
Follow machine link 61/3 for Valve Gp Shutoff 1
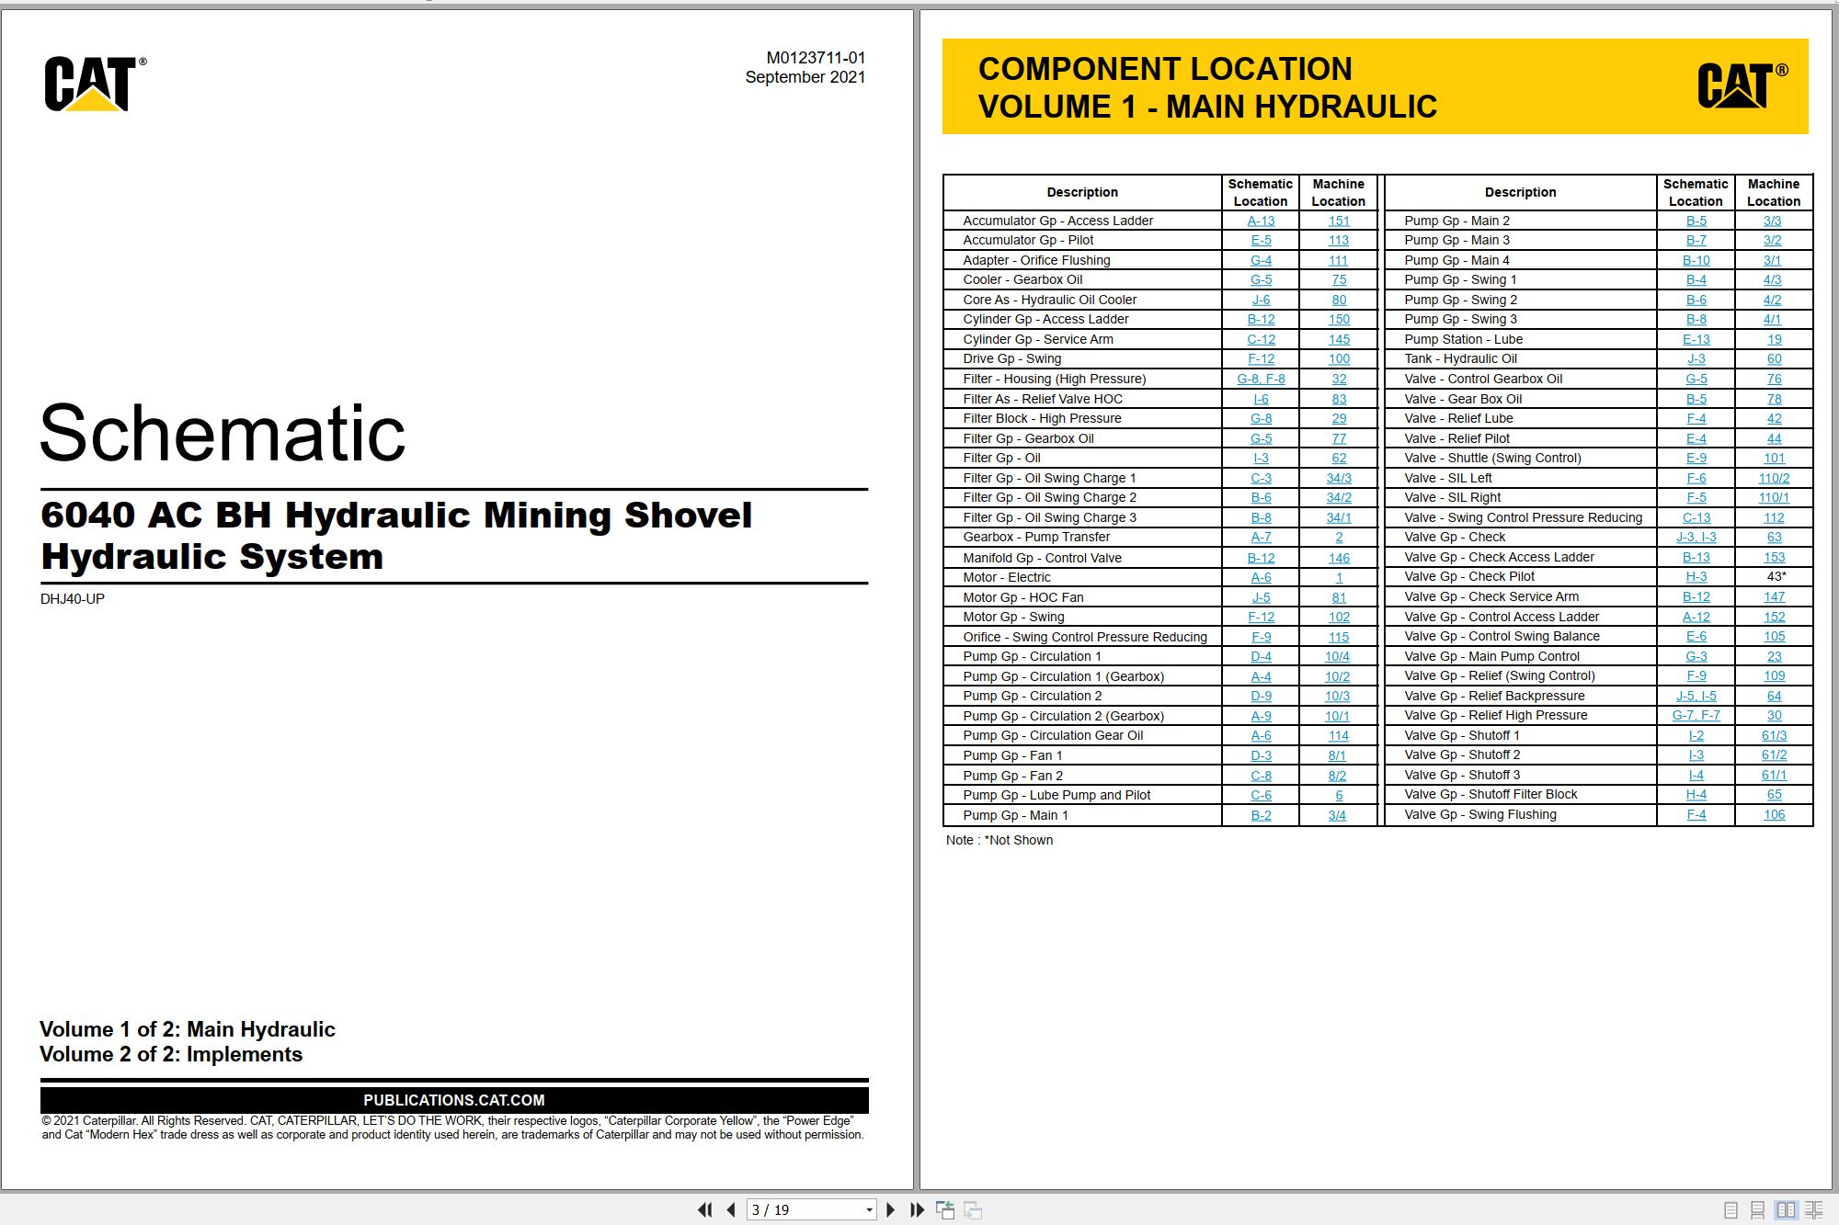[1774, 735]
